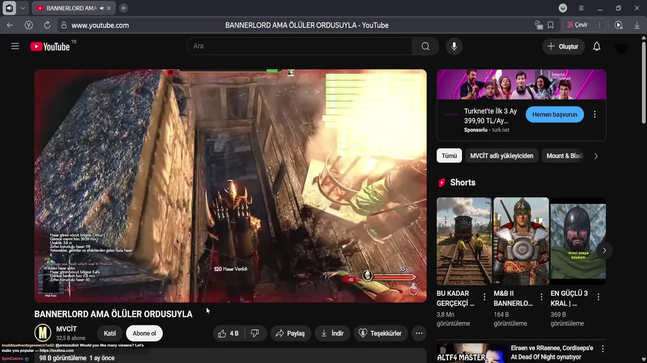
Task: Select the Mount & Blade chip
Action: pos(564,156)
